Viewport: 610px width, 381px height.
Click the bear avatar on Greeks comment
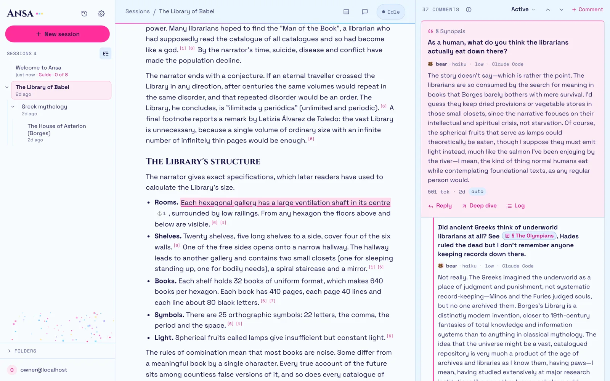[441, 266]
